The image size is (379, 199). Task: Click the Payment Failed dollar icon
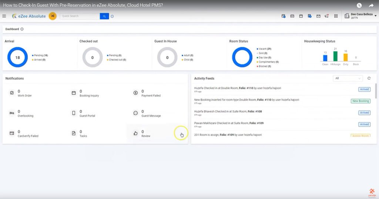pyautogui.click(x=135, y=93)
